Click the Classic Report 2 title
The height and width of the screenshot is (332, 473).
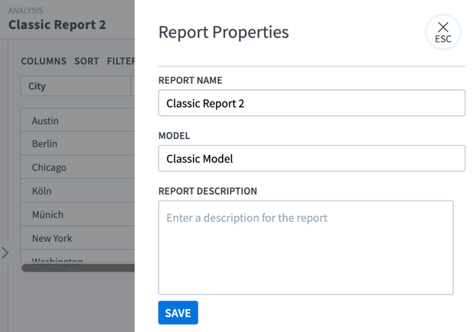[x=57, y=24]
